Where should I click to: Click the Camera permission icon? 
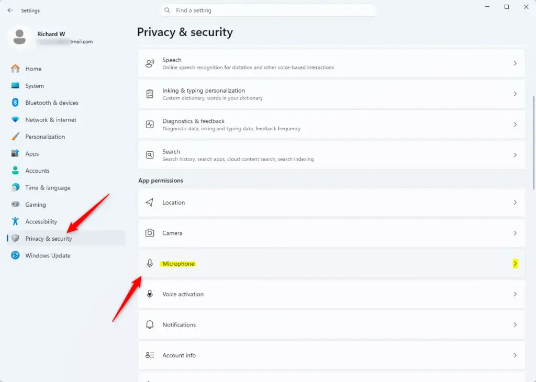click(150, 233)
